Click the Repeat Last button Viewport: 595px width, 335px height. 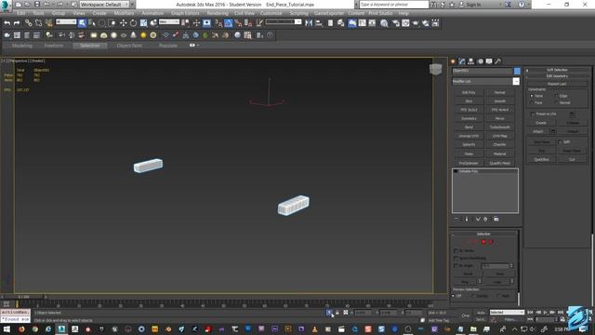click(x=557, y=84)
